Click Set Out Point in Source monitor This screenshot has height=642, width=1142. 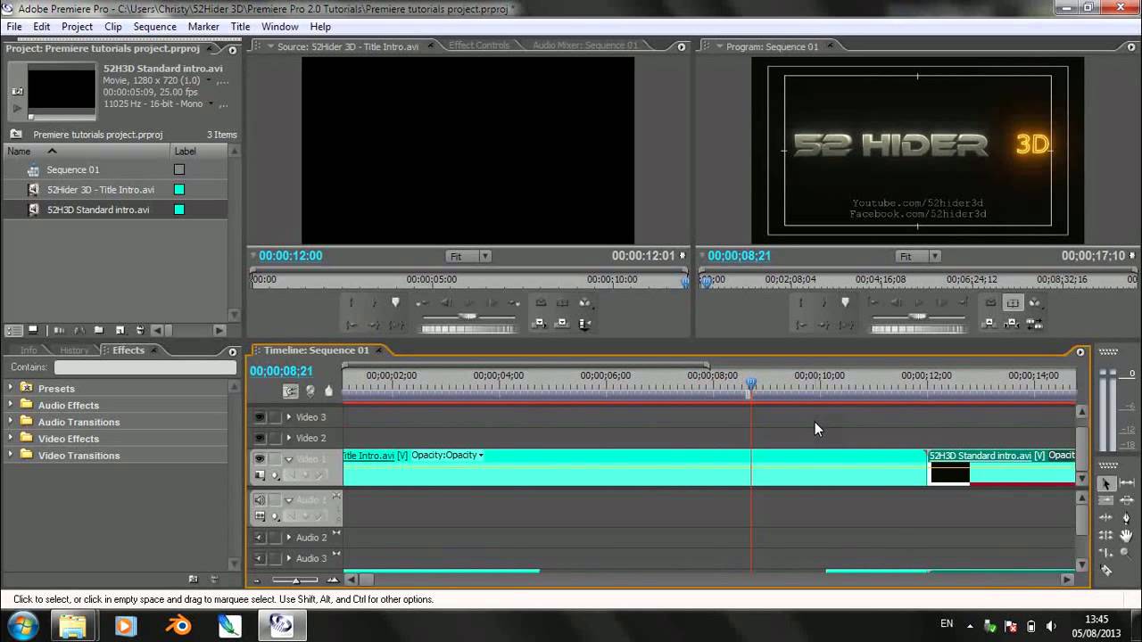[374, 302]
